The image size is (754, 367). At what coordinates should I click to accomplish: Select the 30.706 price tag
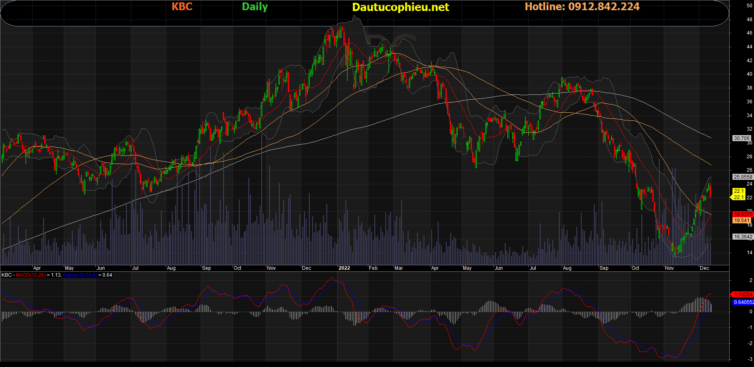741,138
